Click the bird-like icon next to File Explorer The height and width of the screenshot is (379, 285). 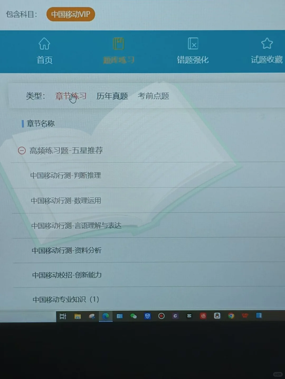(92, 316)
